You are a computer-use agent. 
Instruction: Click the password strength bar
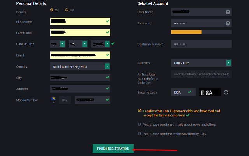tap(202, 32)
